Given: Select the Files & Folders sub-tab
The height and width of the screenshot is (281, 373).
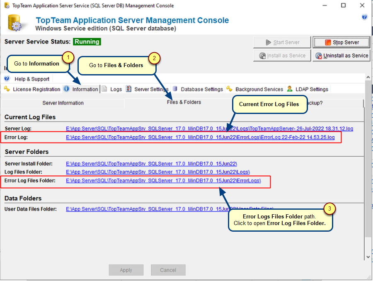Looking at the screenshot, I should (184, 102).
